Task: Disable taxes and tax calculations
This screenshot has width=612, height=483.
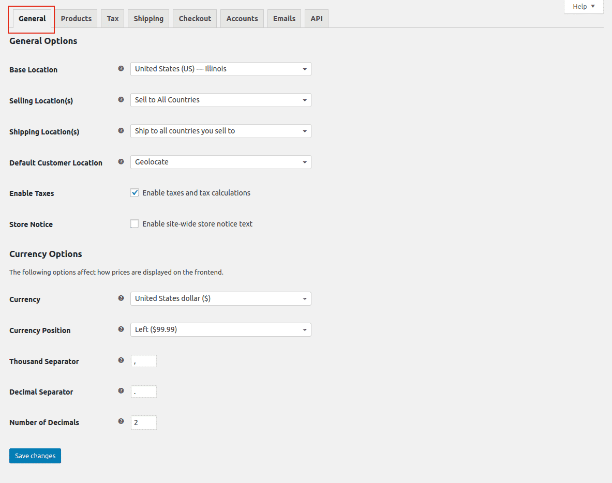Action: point(135,192)
